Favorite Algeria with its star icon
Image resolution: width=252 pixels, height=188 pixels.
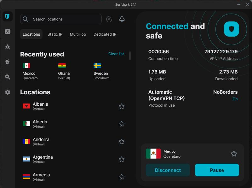point(122,124)
